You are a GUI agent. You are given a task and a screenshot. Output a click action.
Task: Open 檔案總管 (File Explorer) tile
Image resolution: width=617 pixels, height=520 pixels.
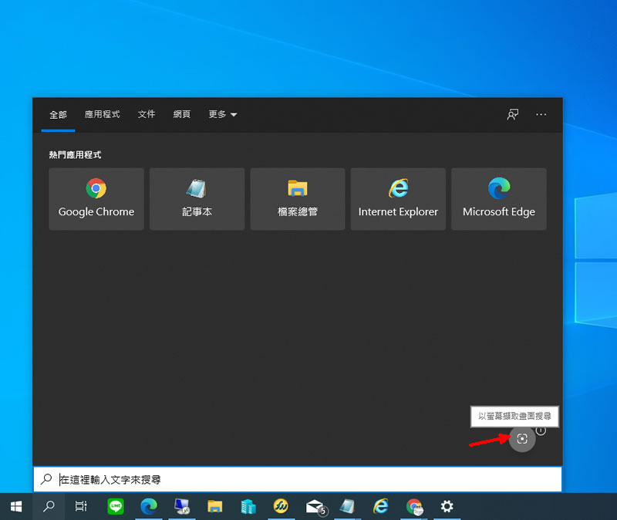(x=298, y=199)
